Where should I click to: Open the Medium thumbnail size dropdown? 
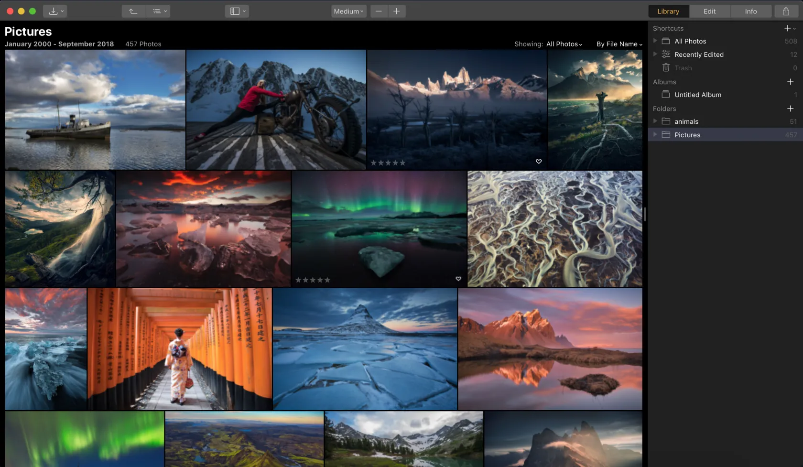click(x=348, y=11)
